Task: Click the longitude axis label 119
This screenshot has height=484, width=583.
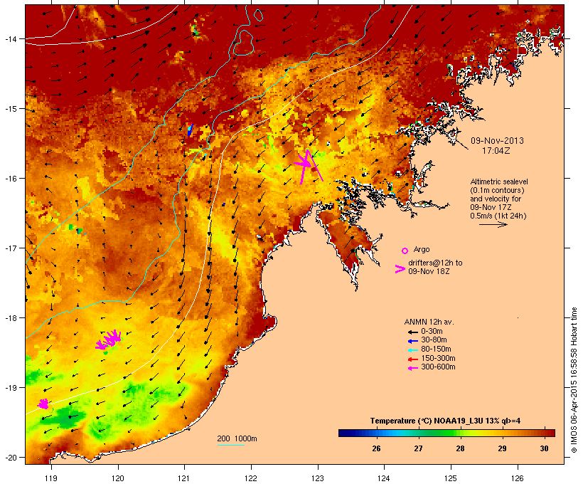Action: point(51,478)
